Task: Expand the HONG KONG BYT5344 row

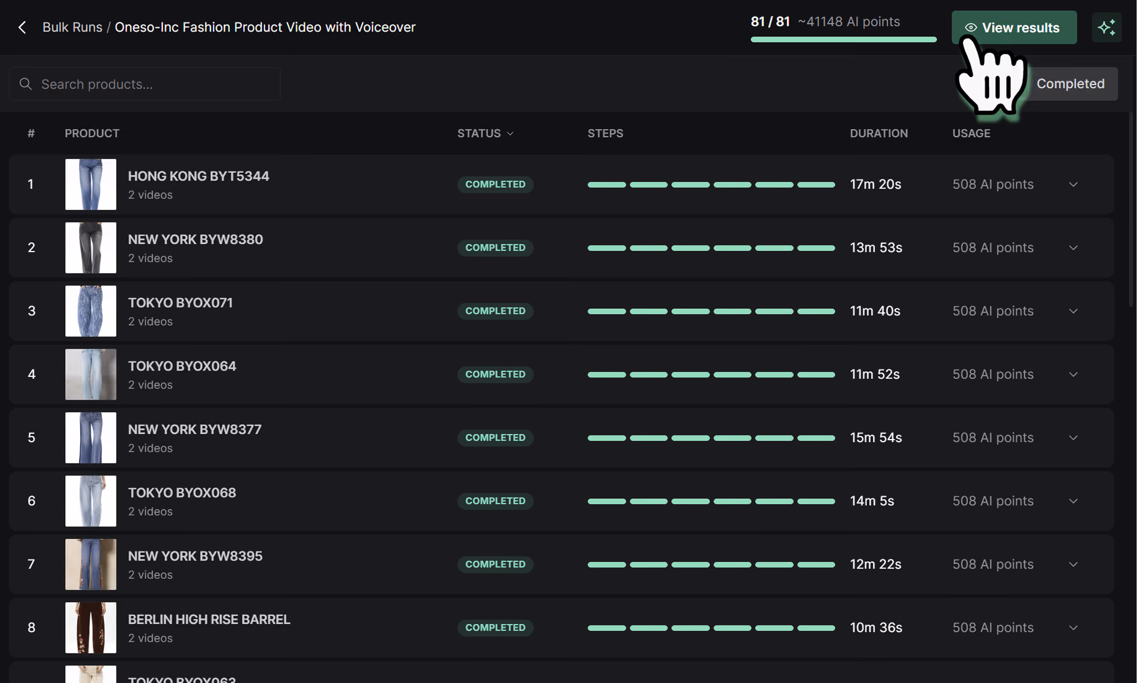Action: [1073, 185]
